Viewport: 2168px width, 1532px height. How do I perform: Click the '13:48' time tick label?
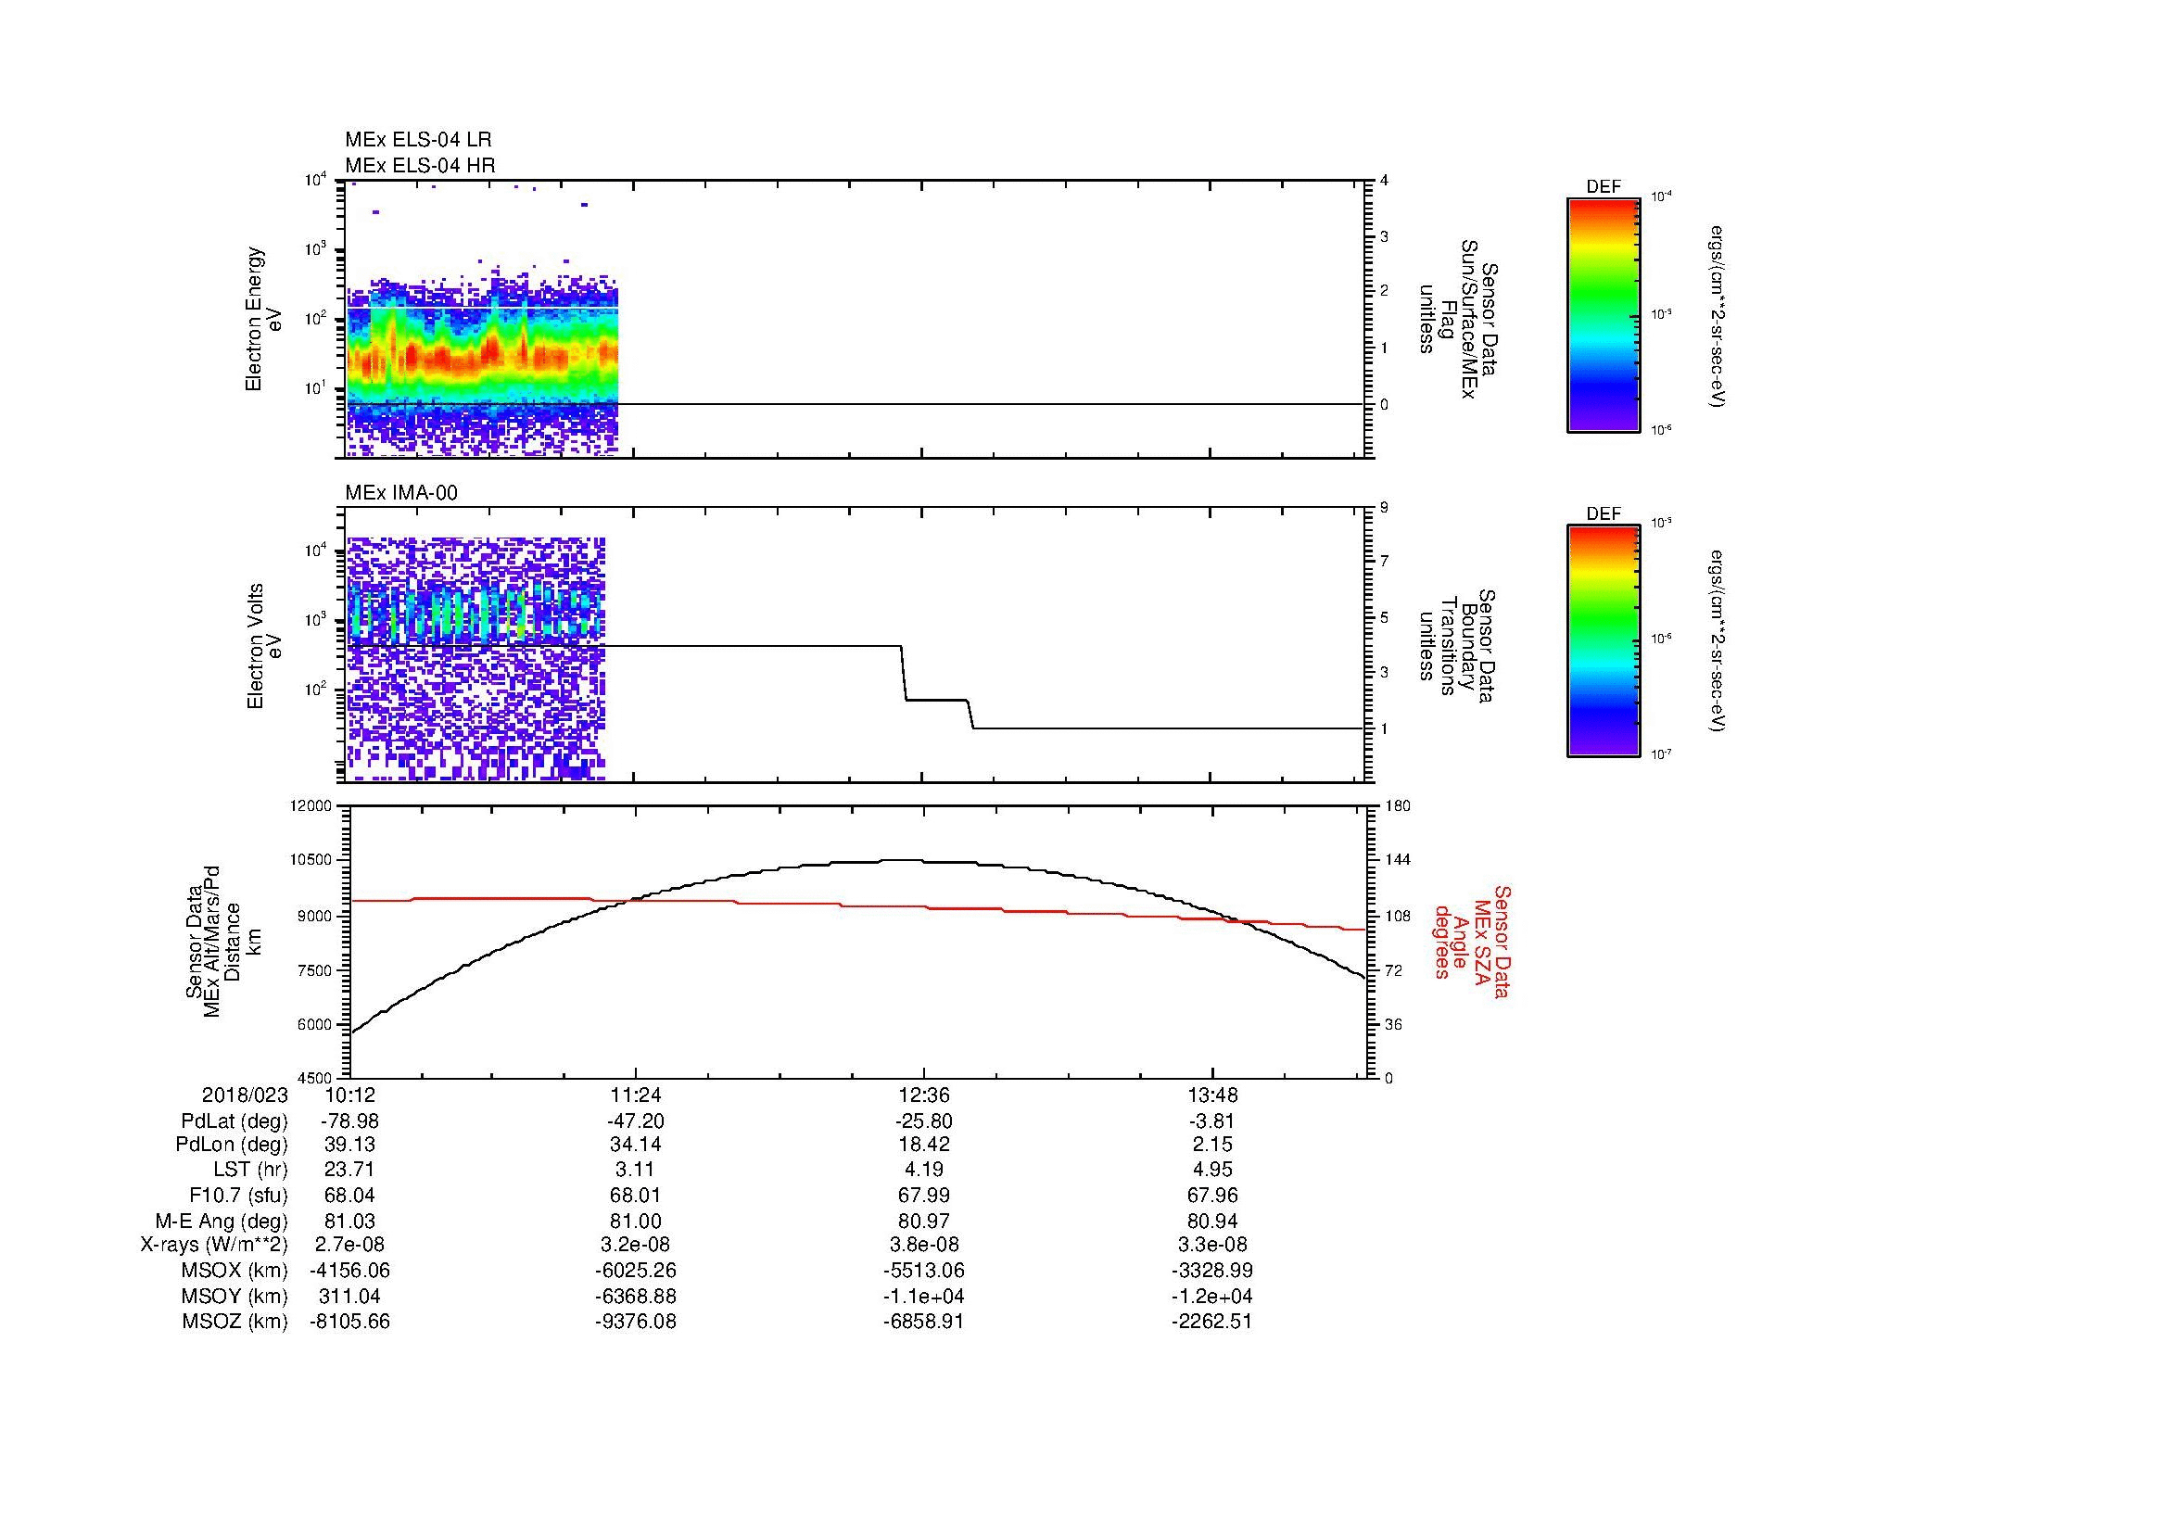click(x=1211, y=1095)
